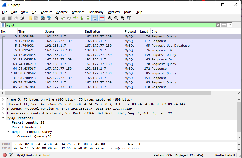Viewport: 242px width, 158px height.
Task: Click the Start capturing packets shark fin icon
Action: coord(4,18)
